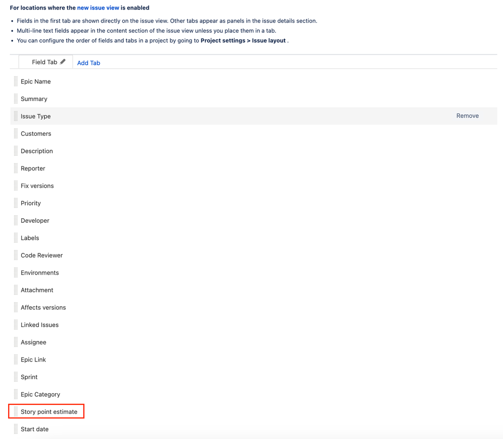Select the Code Reviewer field row
503x439 pixels.
click(x=41, y=255)
